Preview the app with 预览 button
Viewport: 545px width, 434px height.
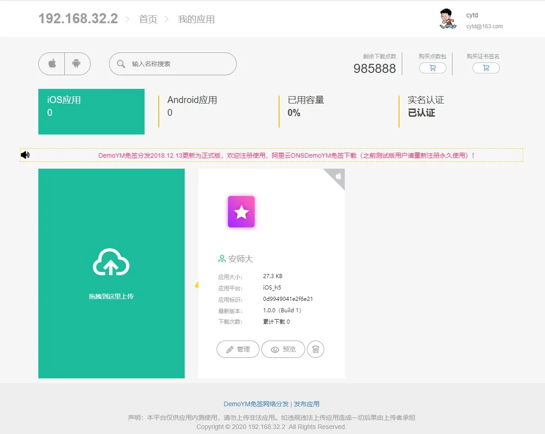(x=283, y=350)
